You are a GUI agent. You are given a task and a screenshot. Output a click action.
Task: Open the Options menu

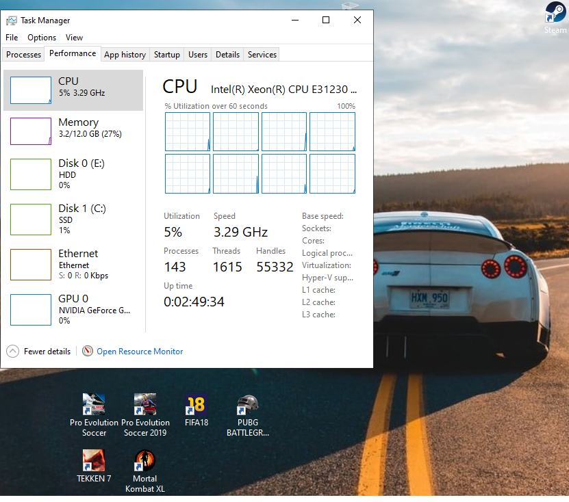(42, 38)
